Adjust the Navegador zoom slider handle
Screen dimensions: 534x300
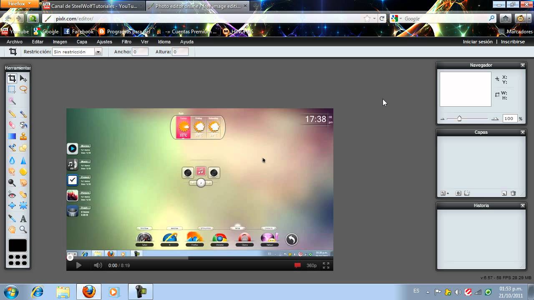pos(459,119)
